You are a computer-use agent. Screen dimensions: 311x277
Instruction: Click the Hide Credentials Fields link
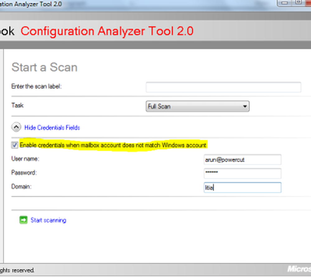[x=52, y=128]
